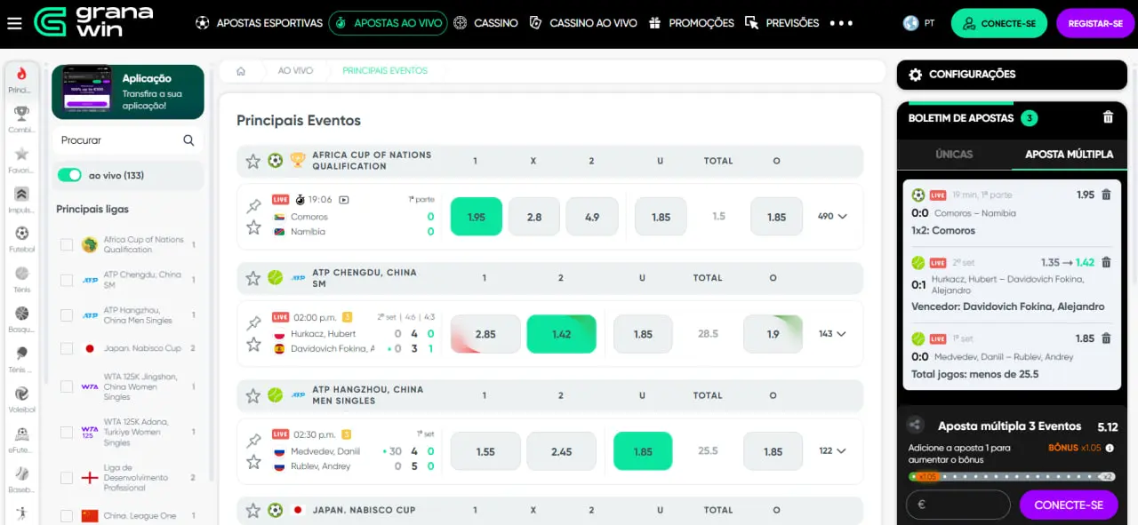Open Apostas Esportivas in the top menu
The width and height of the screenshot is (1138, 525).
[259, 23]
